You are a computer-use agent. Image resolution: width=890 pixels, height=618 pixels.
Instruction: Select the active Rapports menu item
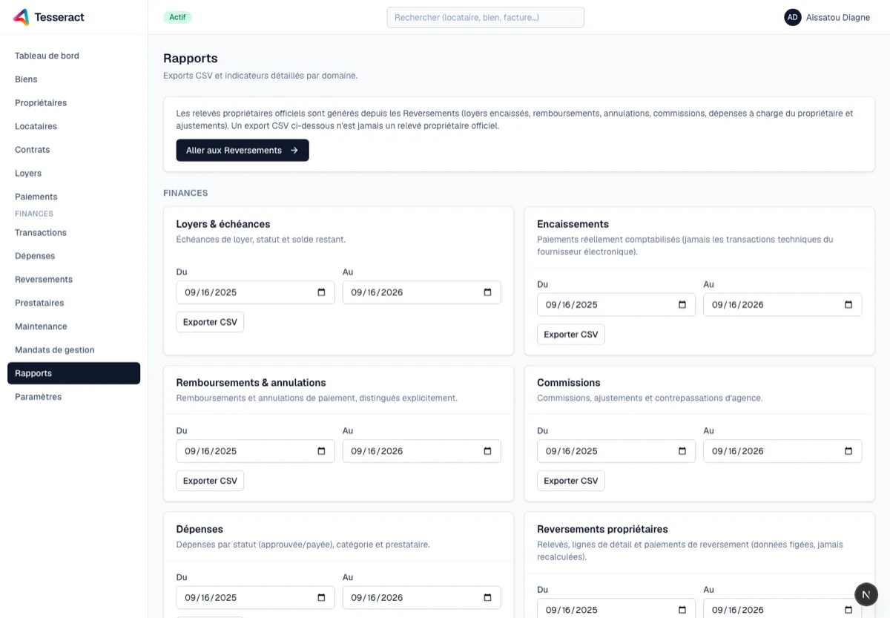tap(73, 373)
